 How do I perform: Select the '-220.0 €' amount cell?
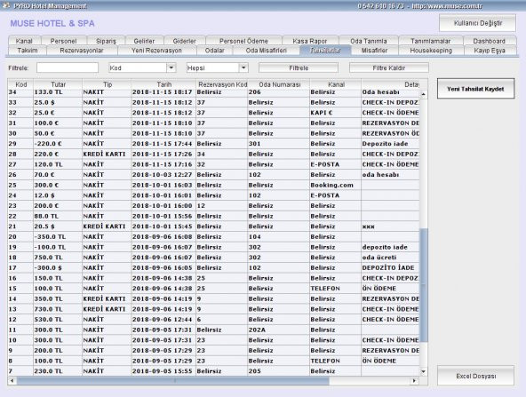58,144
